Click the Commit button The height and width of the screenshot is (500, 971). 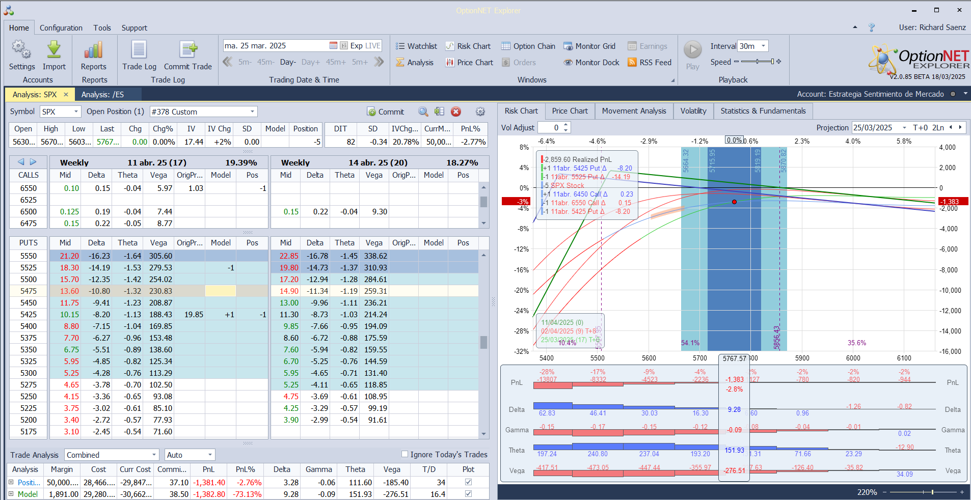click(x=386, y=112)
